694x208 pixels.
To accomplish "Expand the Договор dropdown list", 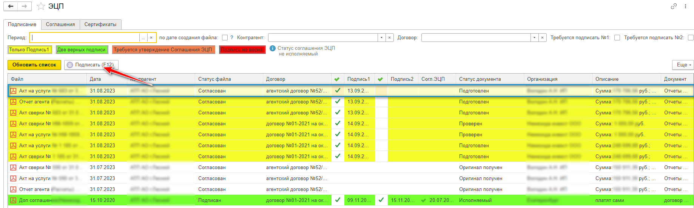I will pos(534,38).
